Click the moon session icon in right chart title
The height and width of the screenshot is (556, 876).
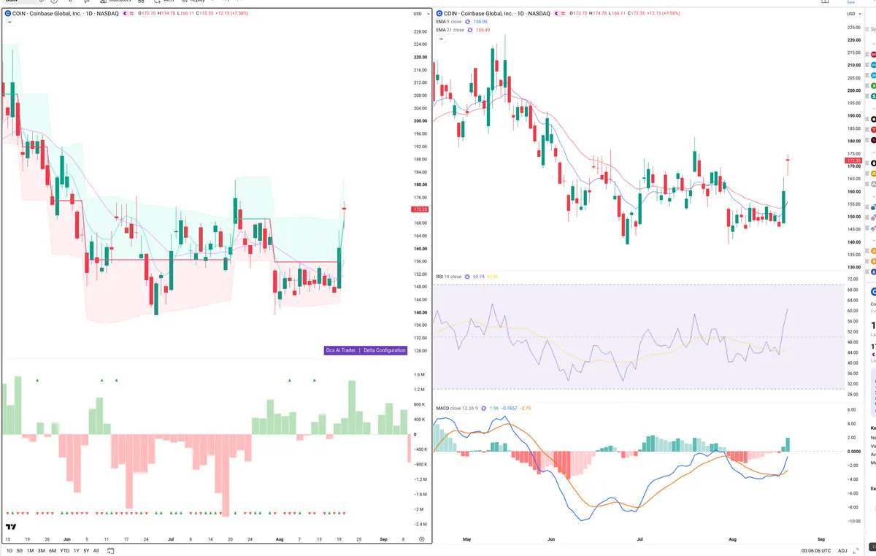(556, 13)
